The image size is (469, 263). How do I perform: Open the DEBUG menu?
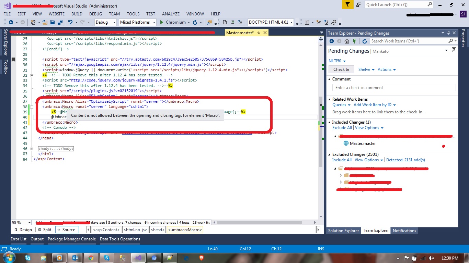coord(95,14)
